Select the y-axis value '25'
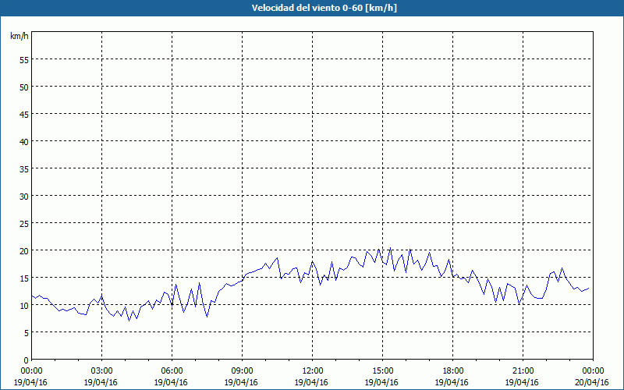Image resolution: width=624 pixels, height=390 pixels. [24, 224]
